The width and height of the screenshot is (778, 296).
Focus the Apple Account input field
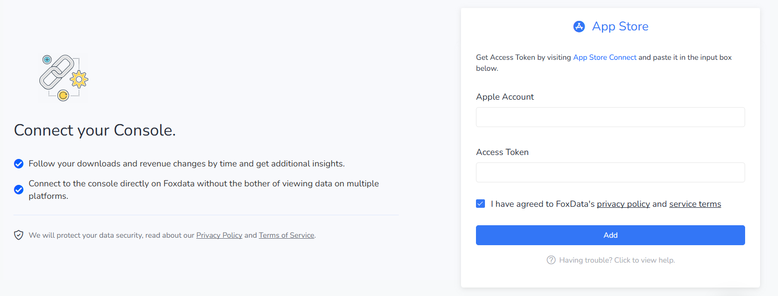pyautogui.click(x=610, y=117)
